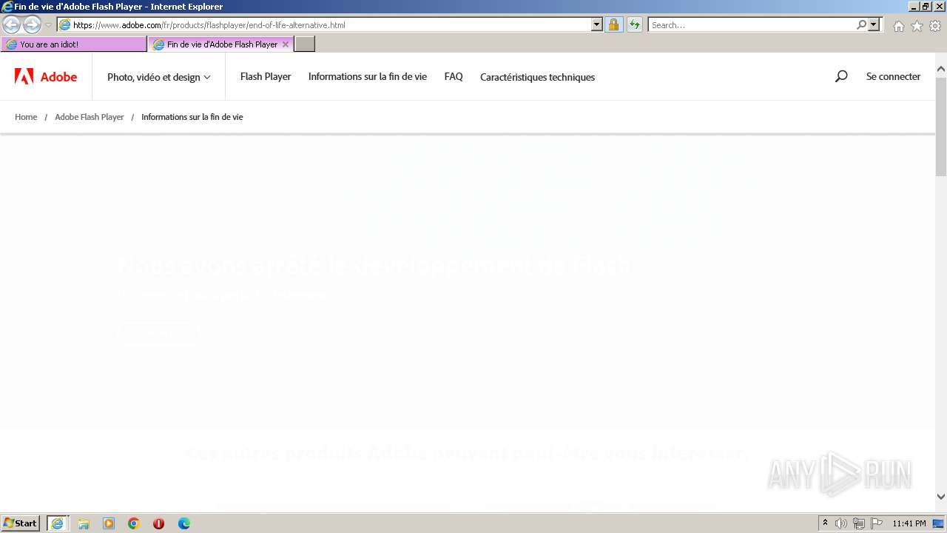Go to 'Adobe Flash Player' breadcrumb link
Screen dimensions: 947x533
pyautogui.click(x=90, y=117)
